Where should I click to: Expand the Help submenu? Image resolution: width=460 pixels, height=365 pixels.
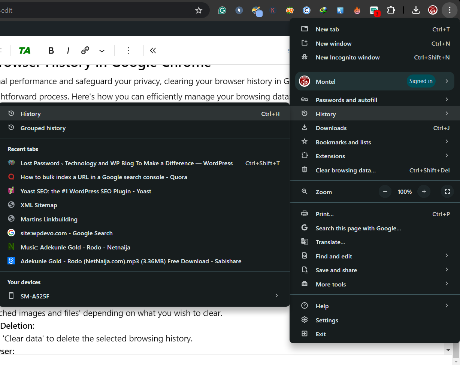[x=375, y=306]
